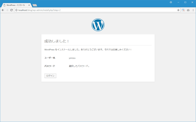Open a new tab with the tab button
The image size is (196, 122).
click(x=35, y=5)
